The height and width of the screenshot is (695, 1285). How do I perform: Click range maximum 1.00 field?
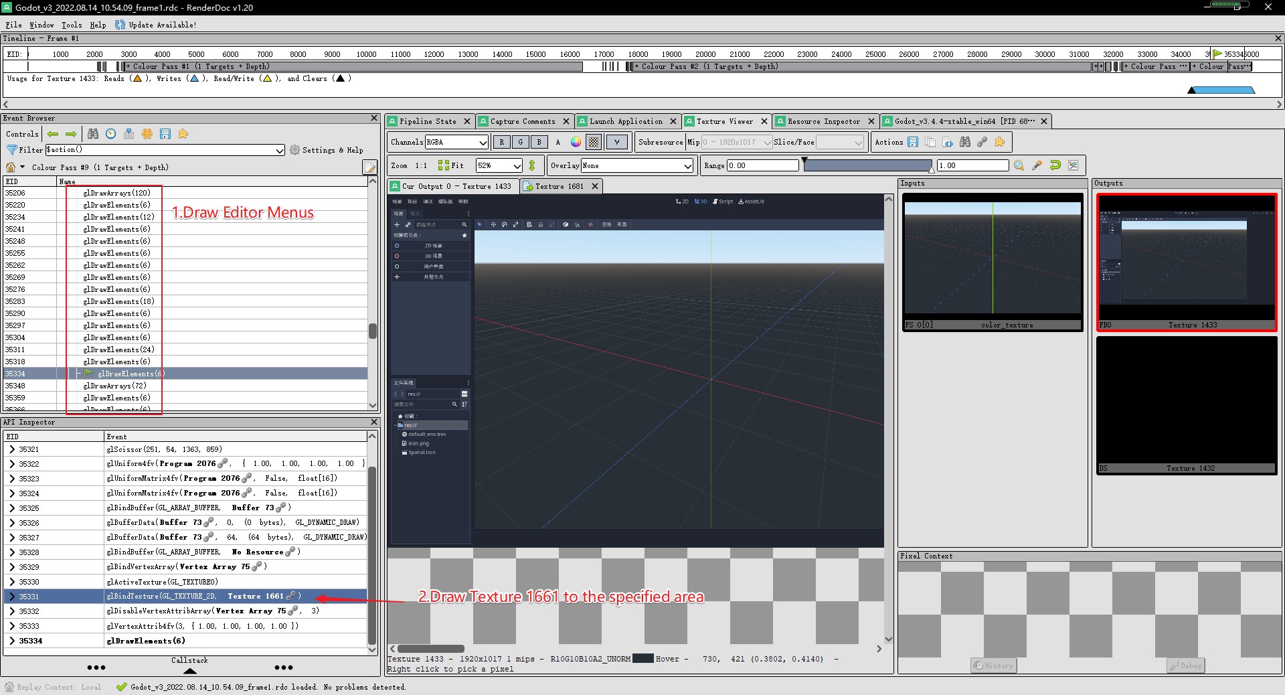(972, 165)
